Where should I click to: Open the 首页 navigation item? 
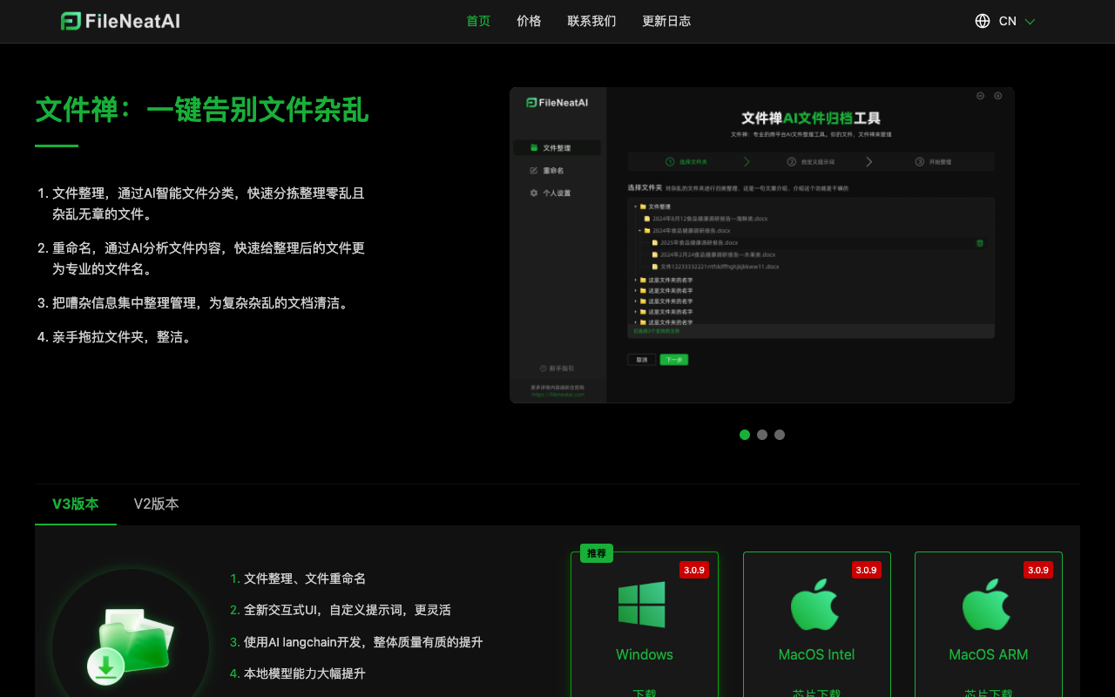[x=478, y=21]
